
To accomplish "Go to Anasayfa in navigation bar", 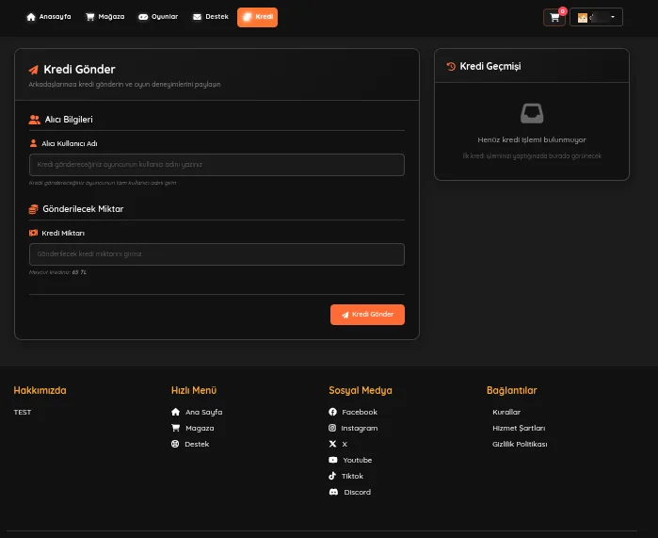I will (49, 17).
